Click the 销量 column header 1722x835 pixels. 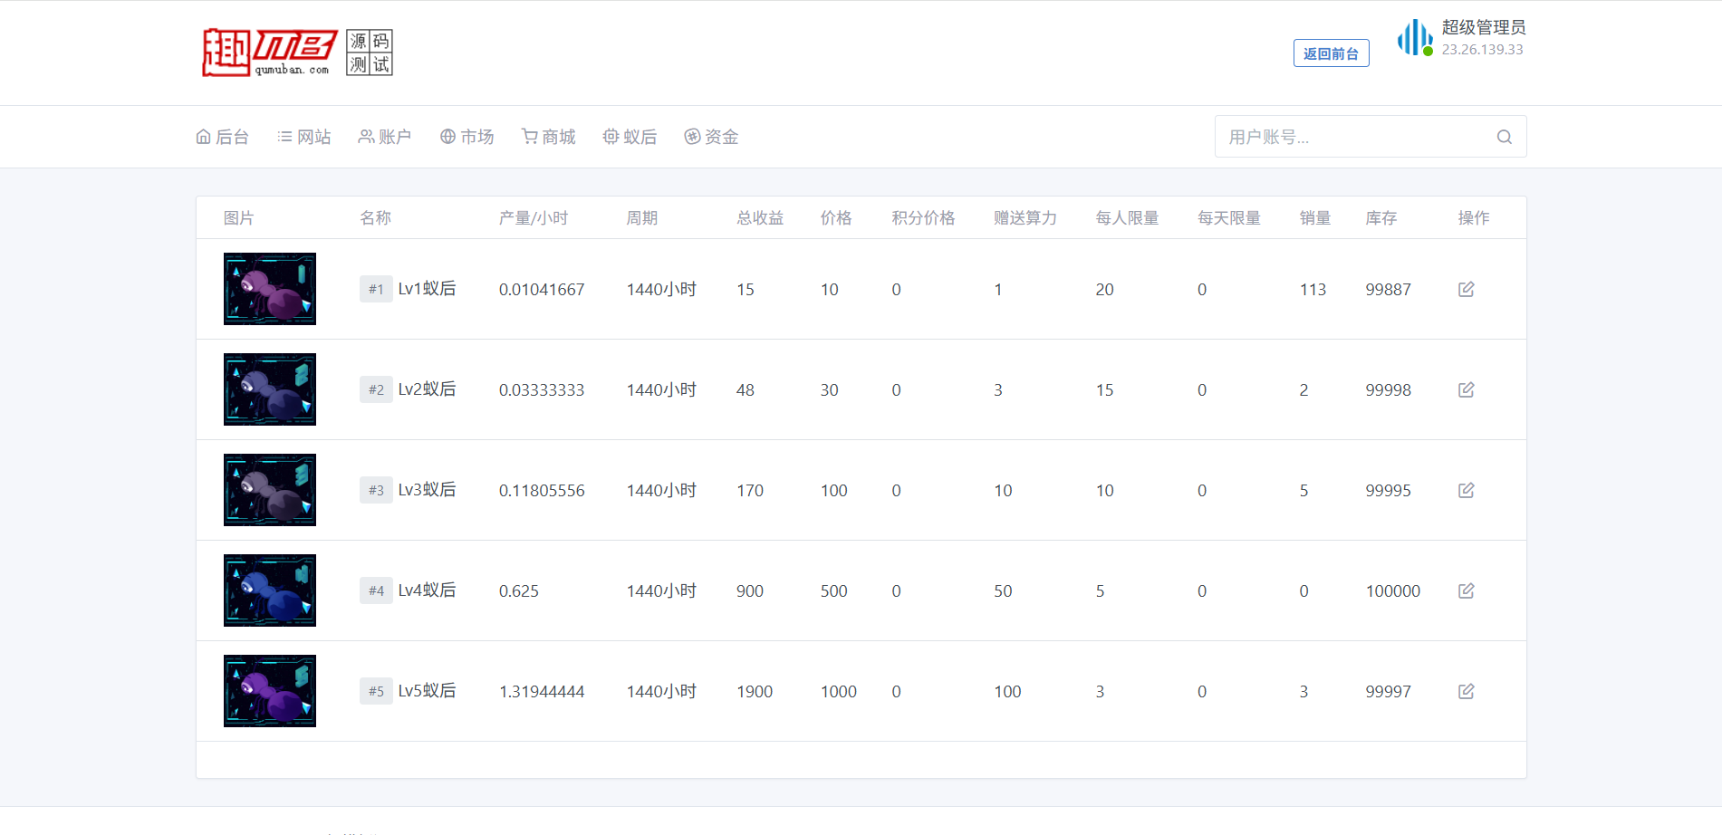point(1315,218)
